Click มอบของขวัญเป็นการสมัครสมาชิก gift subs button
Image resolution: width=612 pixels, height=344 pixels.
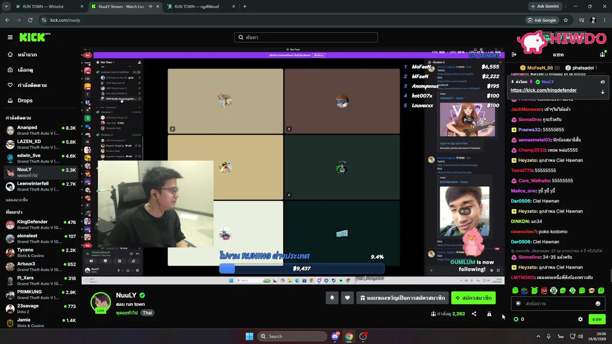coord(403,298)
